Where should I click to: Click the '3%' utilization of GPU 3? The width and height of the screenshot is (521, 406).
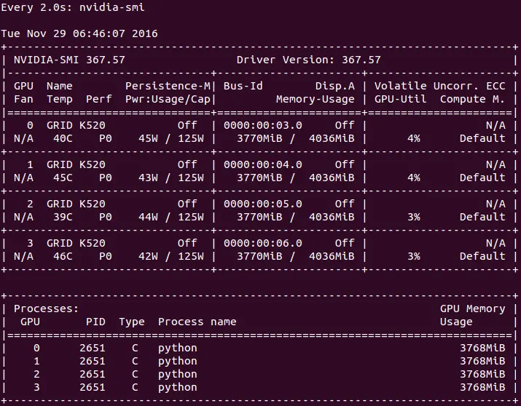pyautogui.click(x=414, y=256)
